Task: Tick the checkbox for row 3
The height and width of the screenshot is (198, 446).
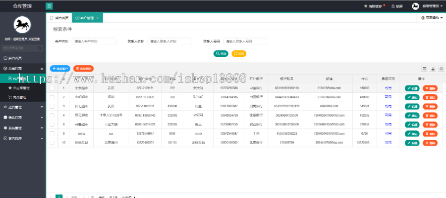Action: (52, 106)
